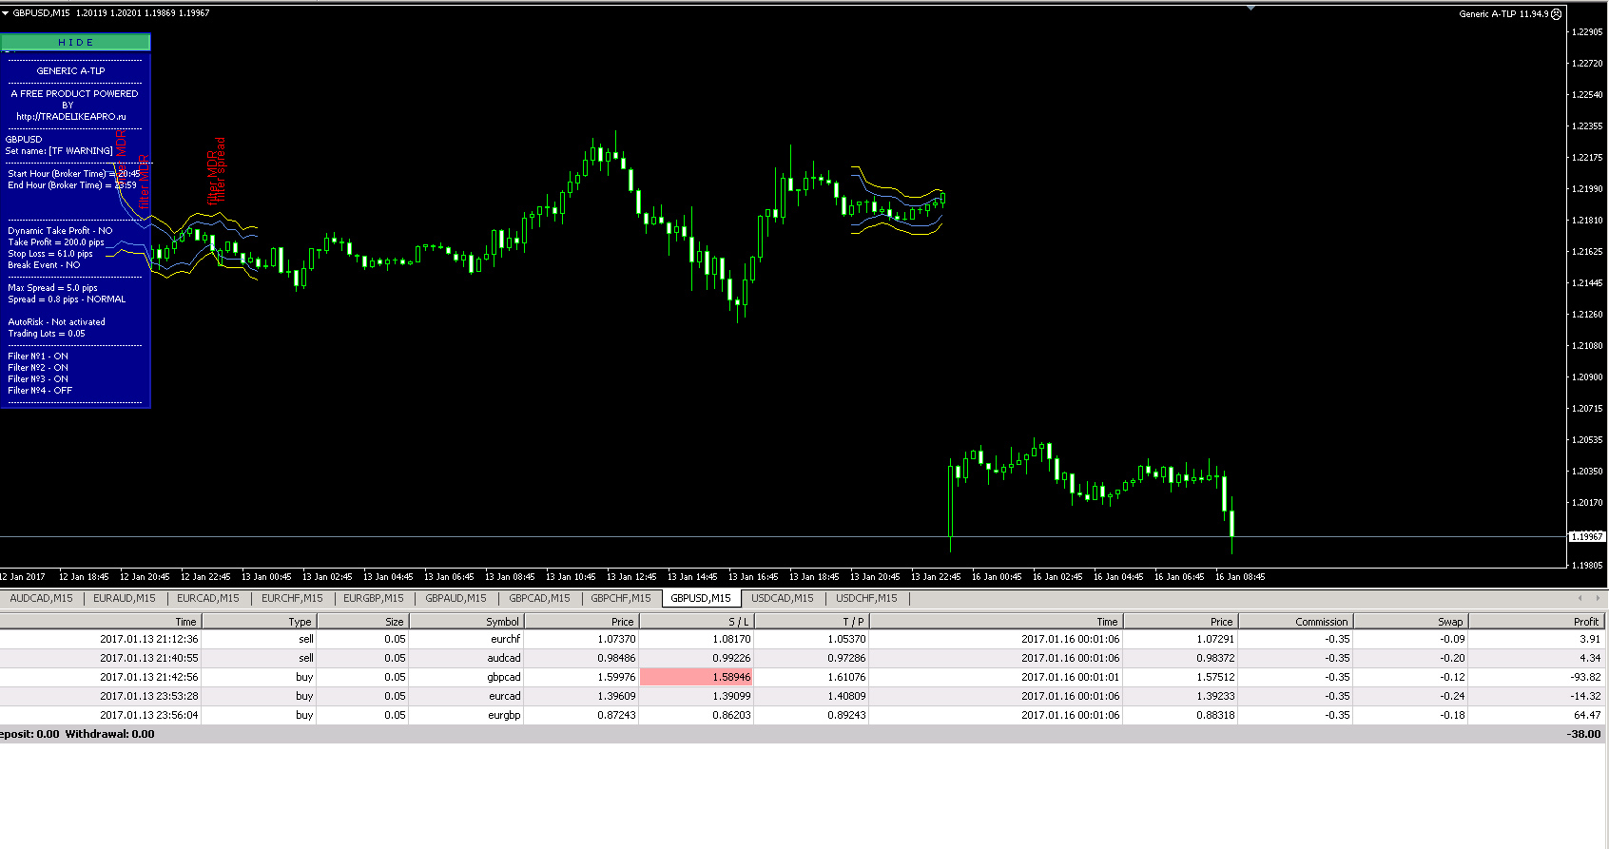Switch to the EURCHF,M15 chart tab

[292, 598]
